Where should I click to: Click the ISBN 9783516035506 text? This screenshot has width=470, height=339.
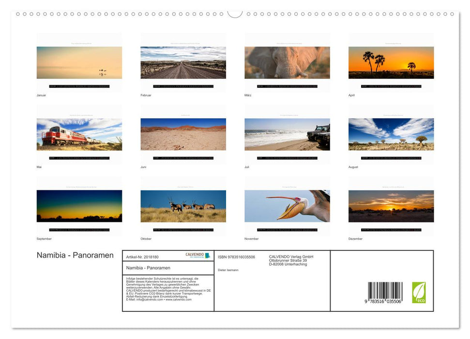(x=237, y=257)
